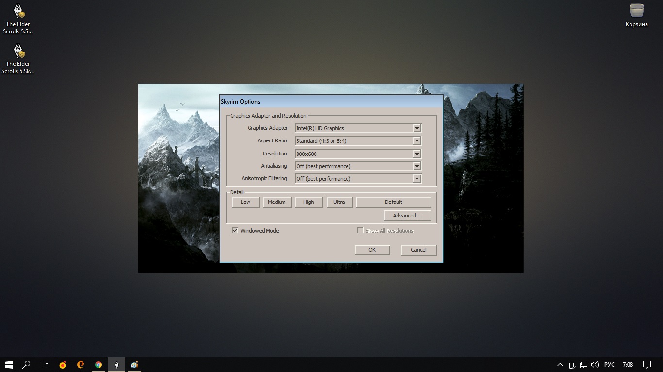Viewport: 663px width, 372px height.
Task: Open the orange music app in the taskbar
Action: click(x=63, y=365)
